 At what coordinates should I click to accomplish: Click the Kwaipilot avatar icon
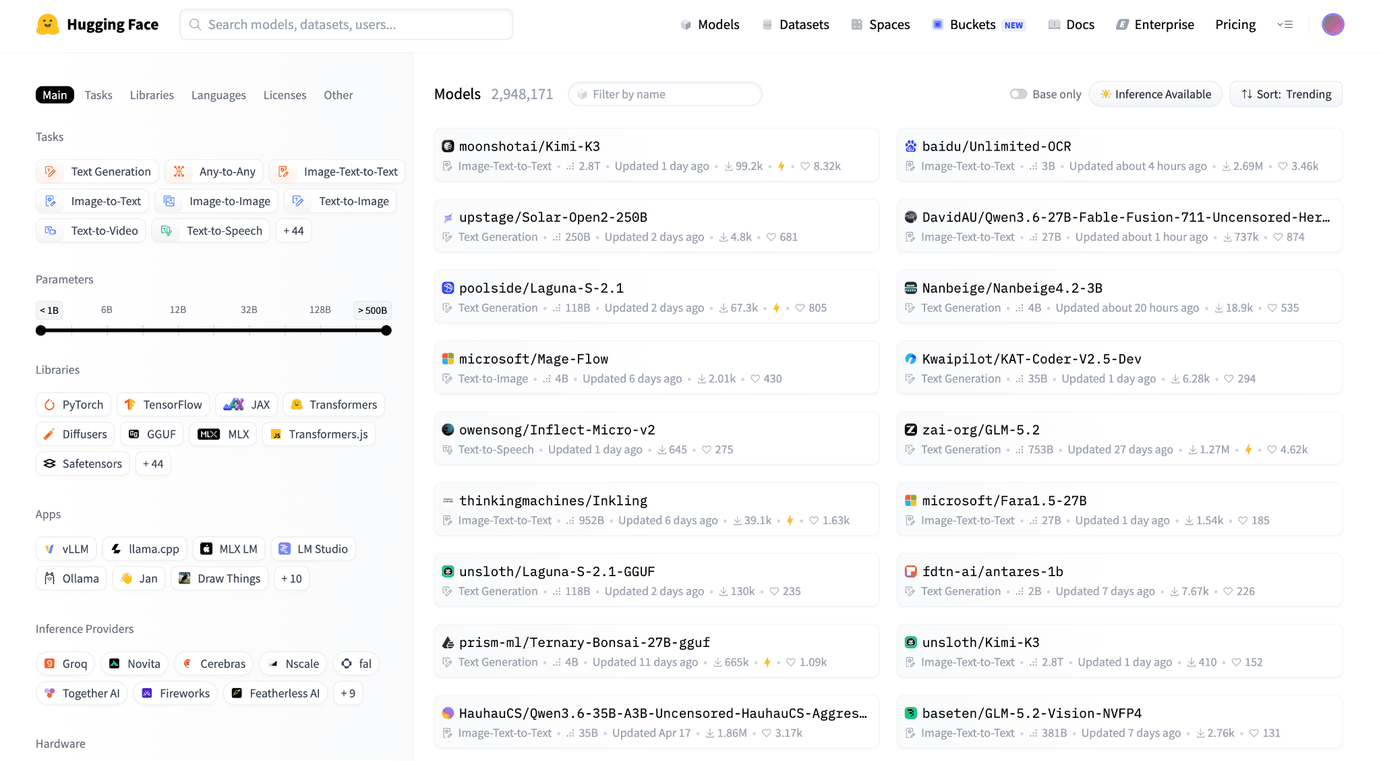pos(911,359)
